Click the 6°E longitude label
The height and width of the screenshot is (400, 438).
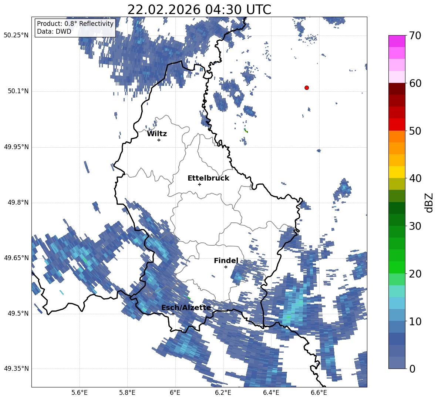click(x=175, y=393)
